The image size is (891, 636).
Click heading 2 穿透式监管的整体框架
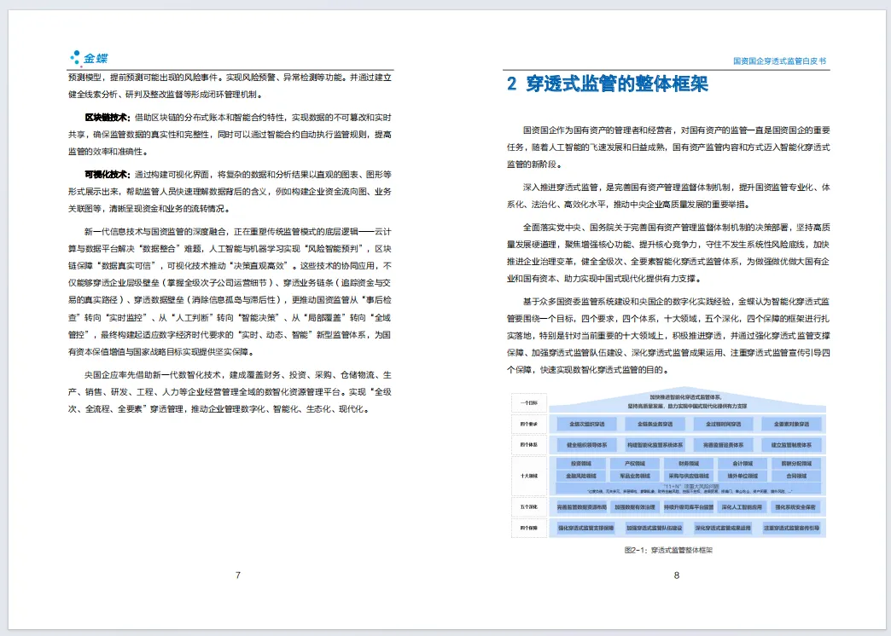tap(608, 84)
